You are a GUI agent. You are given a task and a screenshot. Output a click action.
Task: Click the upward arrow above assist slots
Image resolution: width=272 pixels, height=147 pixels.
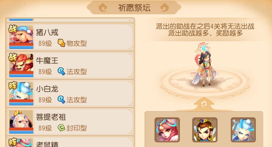pos(204,104)
